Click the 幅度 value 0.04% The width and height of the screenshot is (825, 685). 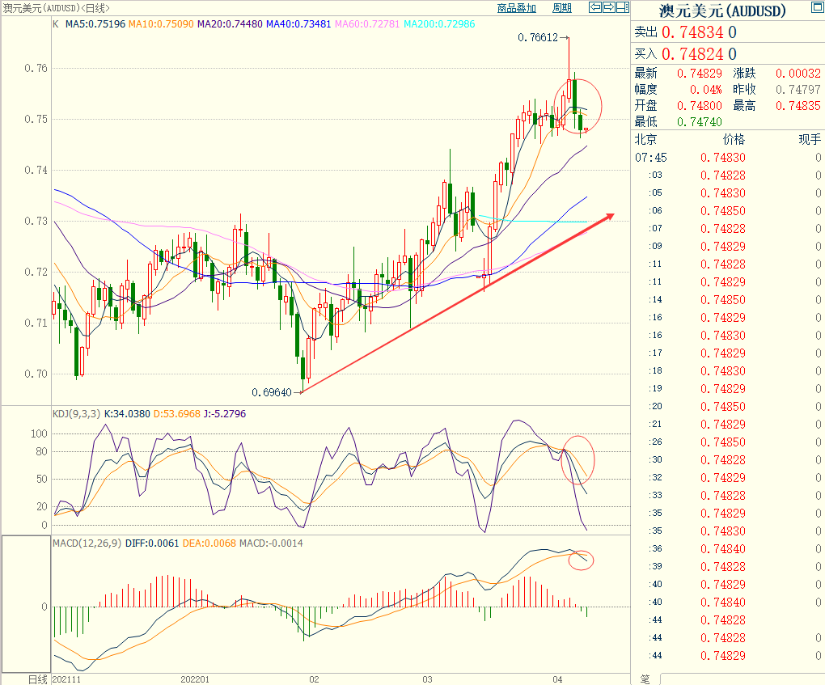pos(705,90)
